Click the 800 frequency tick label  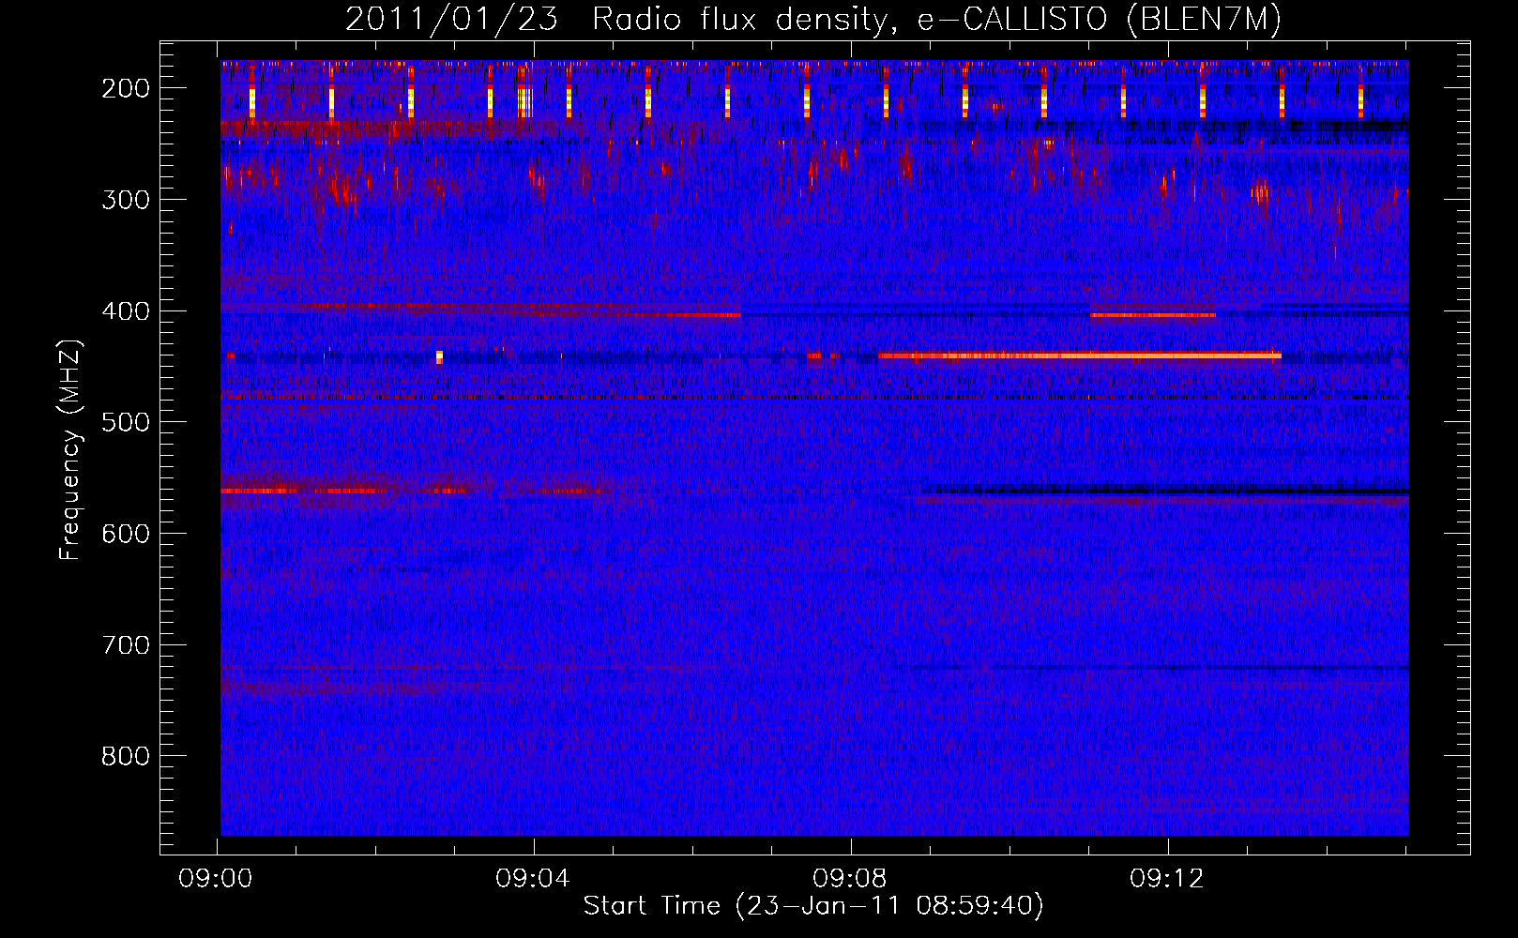click(126, 756)
